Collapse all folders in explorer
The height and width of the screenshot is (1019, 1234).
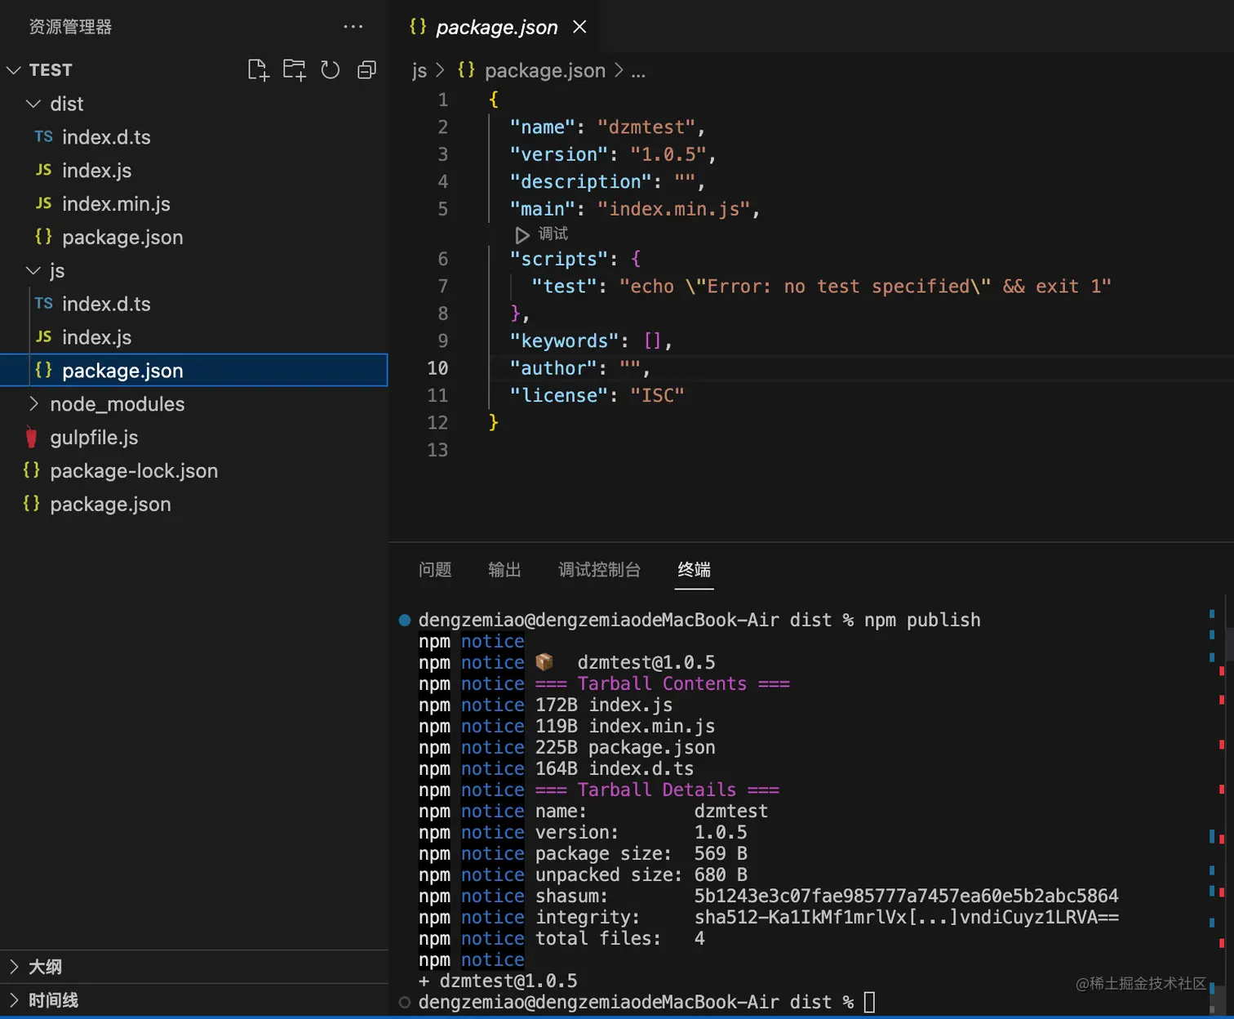click(366, 70)
